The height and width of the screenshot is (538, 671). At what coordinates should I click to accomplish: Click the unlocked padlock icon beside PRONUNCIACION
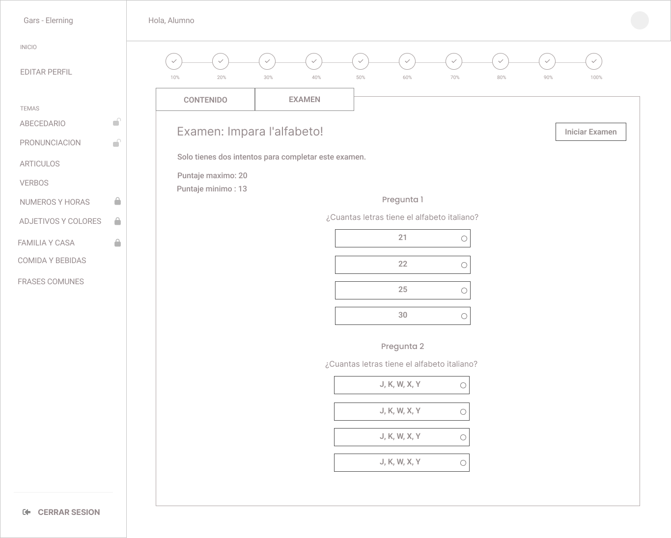(117, 143)
